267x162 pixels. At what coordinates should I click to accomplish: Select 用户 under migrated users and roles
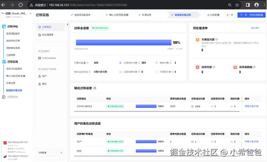click(43, 76)
